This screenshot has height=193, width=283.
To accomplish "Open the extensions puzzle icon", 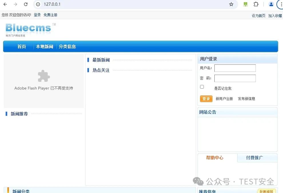I will coord(256,4).
